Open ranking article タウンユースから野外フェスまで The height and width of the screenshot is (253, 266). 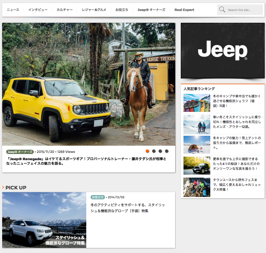[x=237, y=185]
